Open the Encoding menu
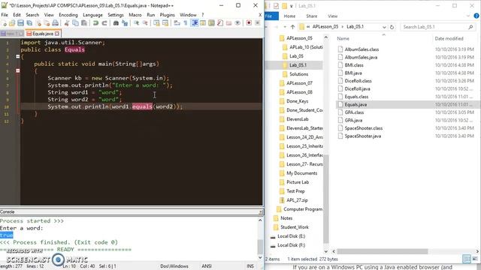This screenshot has width=481, height=270. [x=68, y=15]
